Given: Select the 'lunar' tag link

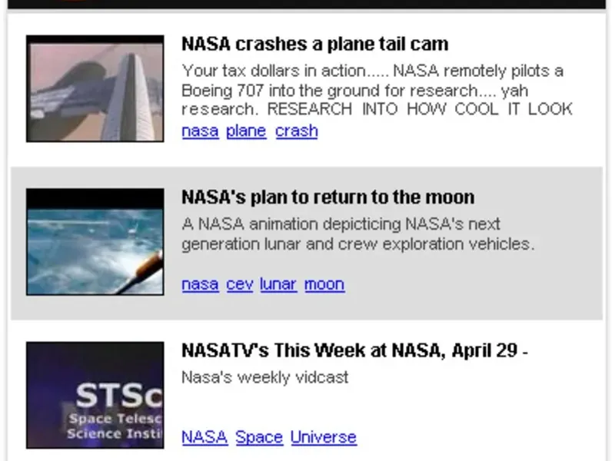Looking at the screenshot, I should pos(278,284).
